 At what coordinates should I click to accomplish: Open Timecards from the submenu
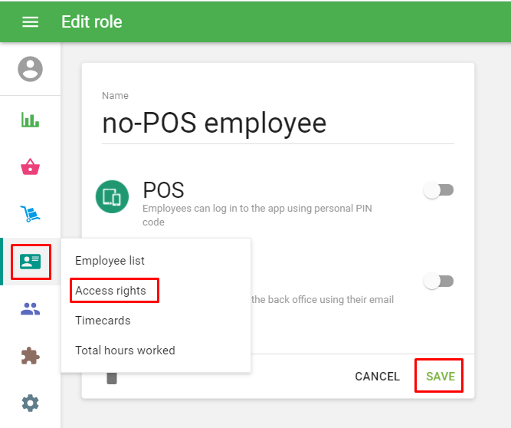point(103,321)
